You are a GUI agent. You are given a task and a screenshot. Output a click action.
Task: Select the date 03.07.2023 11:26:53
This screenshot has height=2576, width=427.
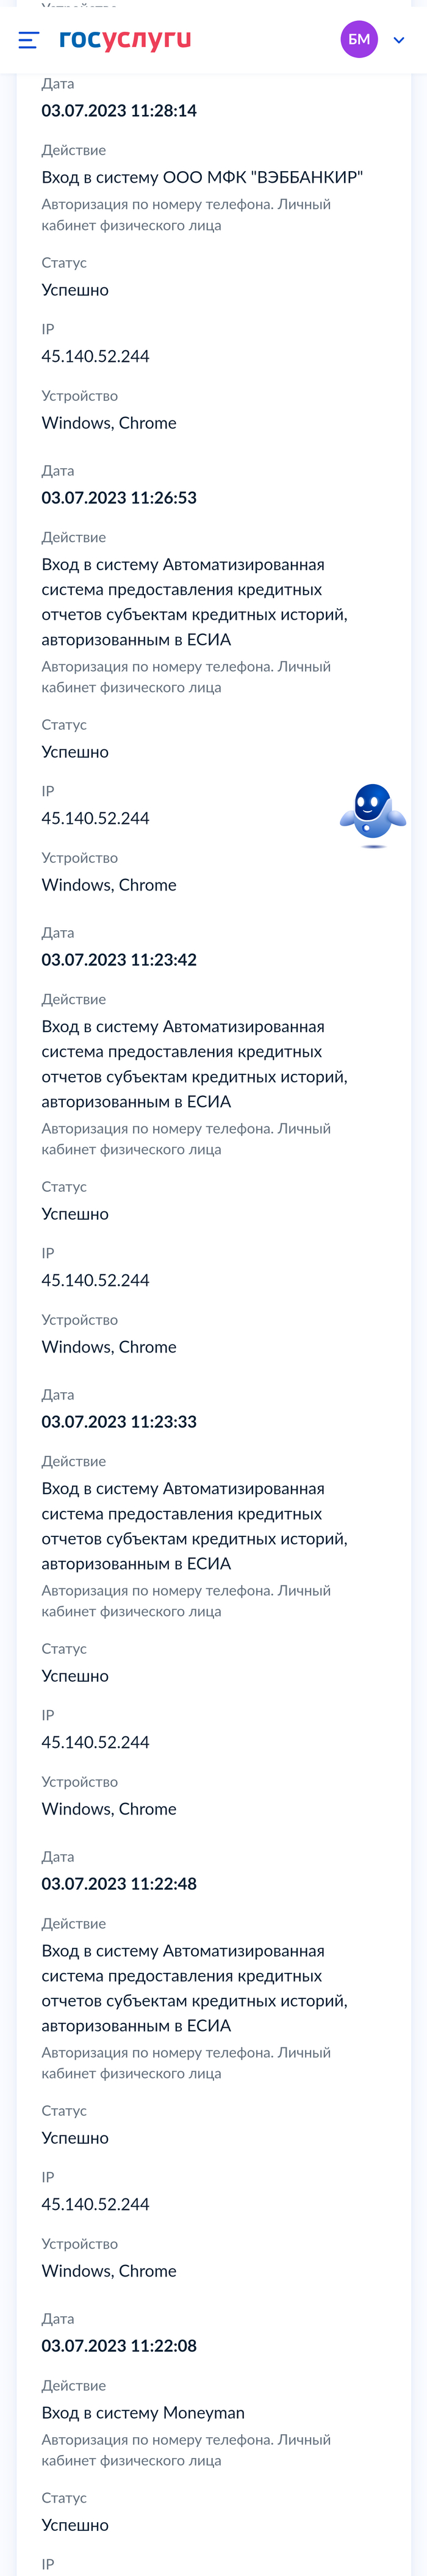coord(119,498)
